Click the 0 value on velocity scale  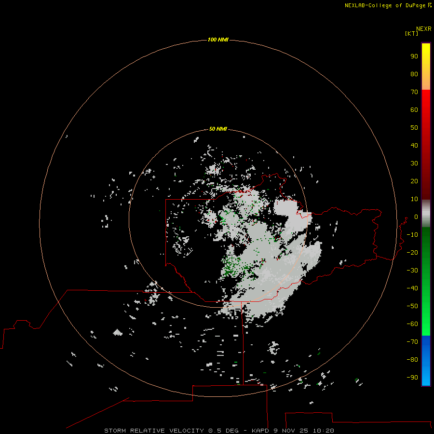pos(416,217)
